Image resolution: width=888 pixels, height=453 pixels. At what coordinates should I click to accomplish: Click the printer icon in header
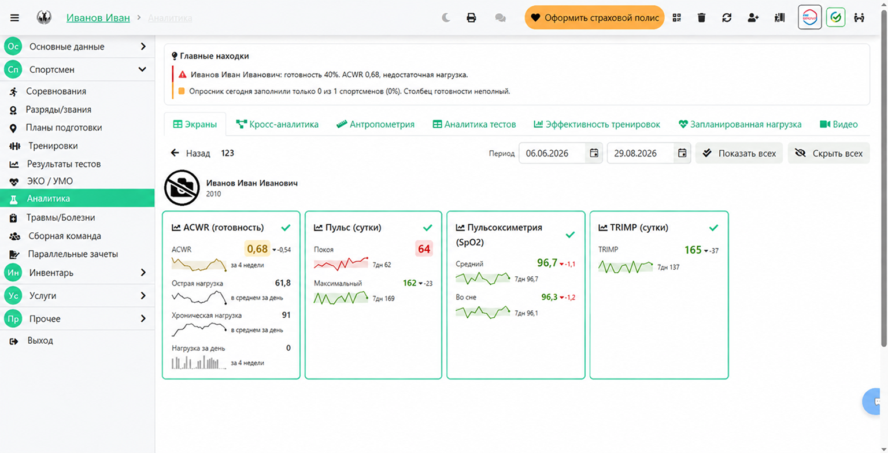pos(471,18)
